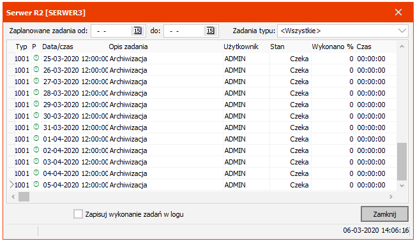This screenshot has width=415, height=241.
Task: Click the vertical scrollbar thumb
Action: [x=402, y=161]
